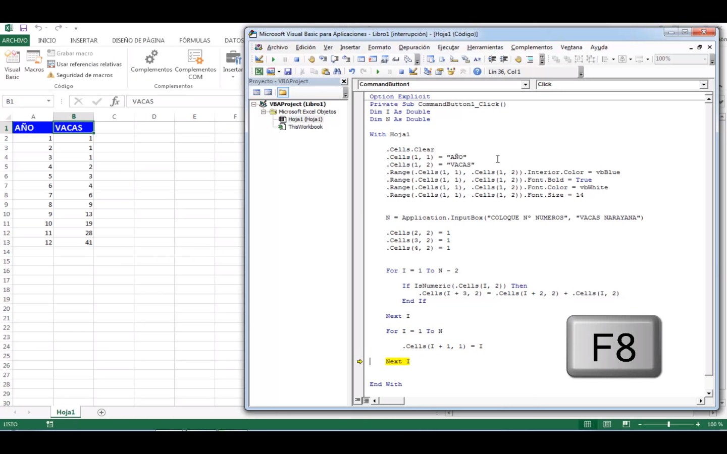Click the fx insert function icon

(x=115, y=101)
